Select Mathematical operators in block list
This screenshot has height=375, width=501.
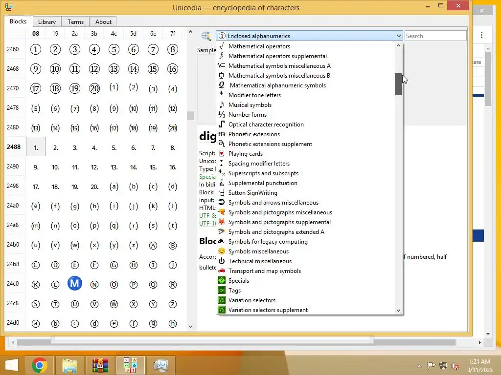(x=306, y=46)
